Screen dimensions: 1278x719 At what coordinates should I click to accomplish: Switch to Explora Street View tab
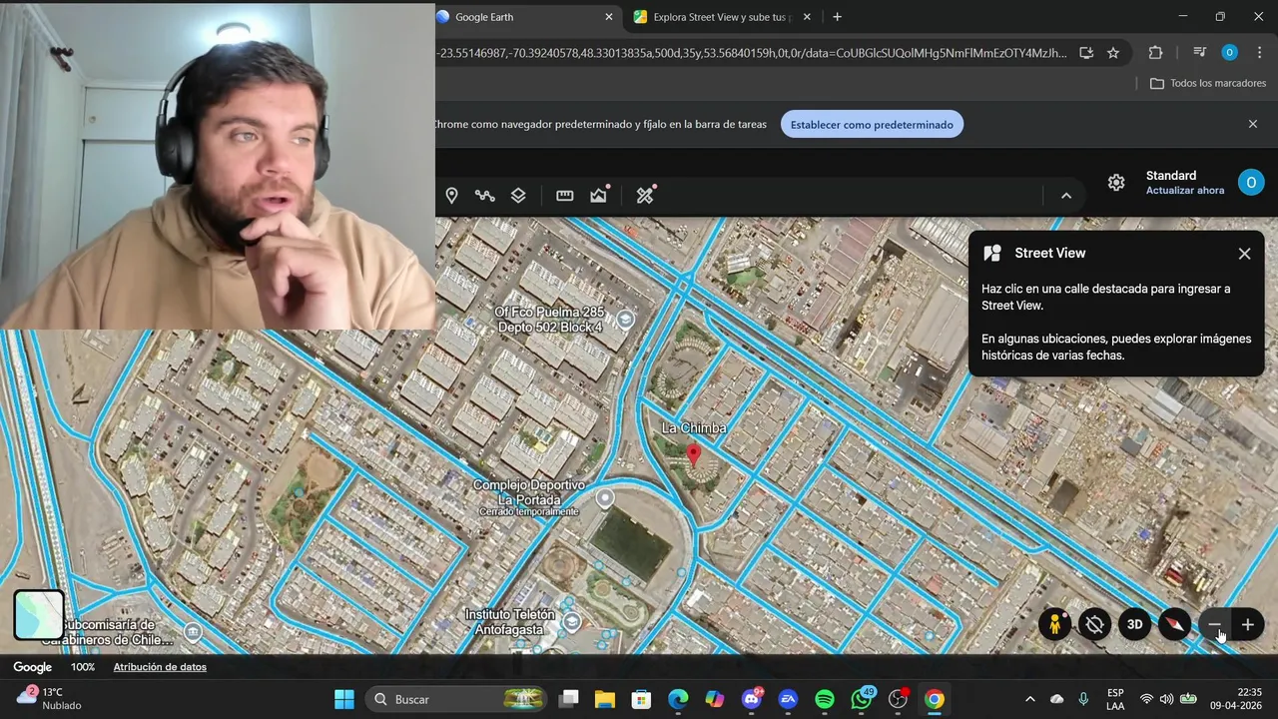(x=721, y=17)
